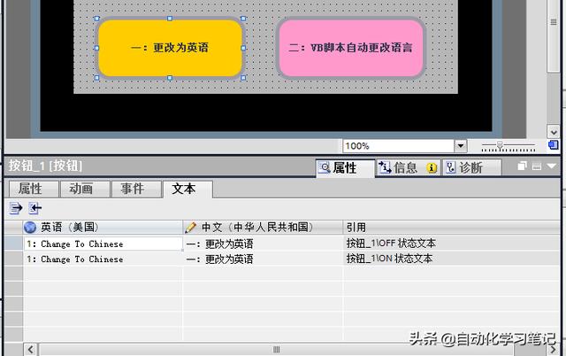Click the export texts icon in text toolbar
The image size is (566, 356).
[x=16, y=208]
